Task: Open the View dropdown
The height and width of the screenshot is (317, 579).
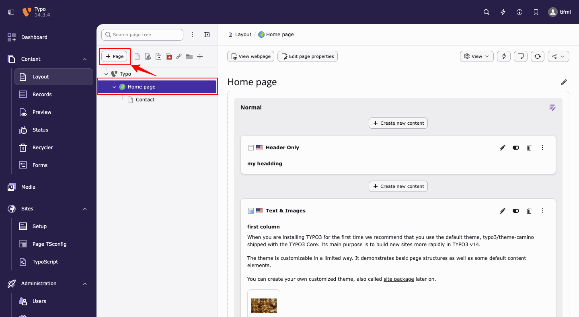Action: tap(477, 56)
